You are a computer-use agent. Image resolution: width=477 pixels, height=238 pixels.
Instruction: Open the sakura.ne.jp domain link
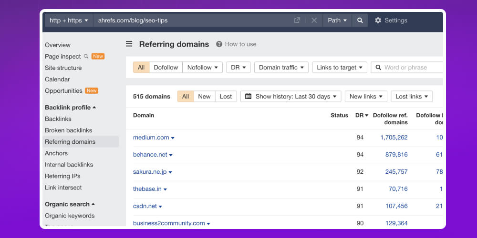pyautogui.click(x=150, y=172)
